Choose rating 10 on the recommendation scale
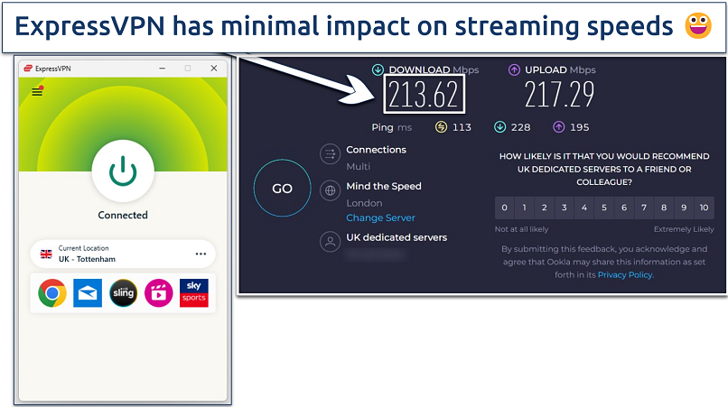 click(704, 208)
